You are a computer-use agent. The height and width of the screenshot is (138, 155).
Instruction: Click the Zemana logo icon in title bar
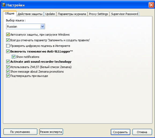(3, 5)
